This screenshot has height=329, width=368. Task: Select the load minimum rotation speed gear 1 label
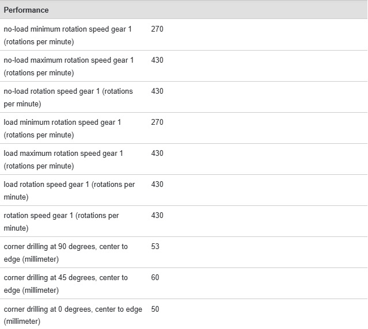tap(62, 129)
